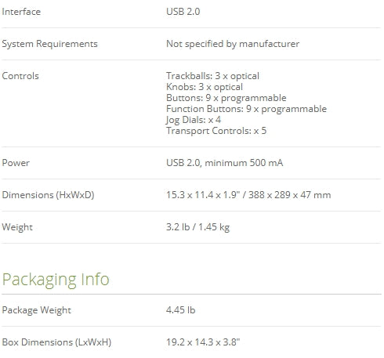Select the 388 x 289 x 47 mm dimensions value

[289, 195]
